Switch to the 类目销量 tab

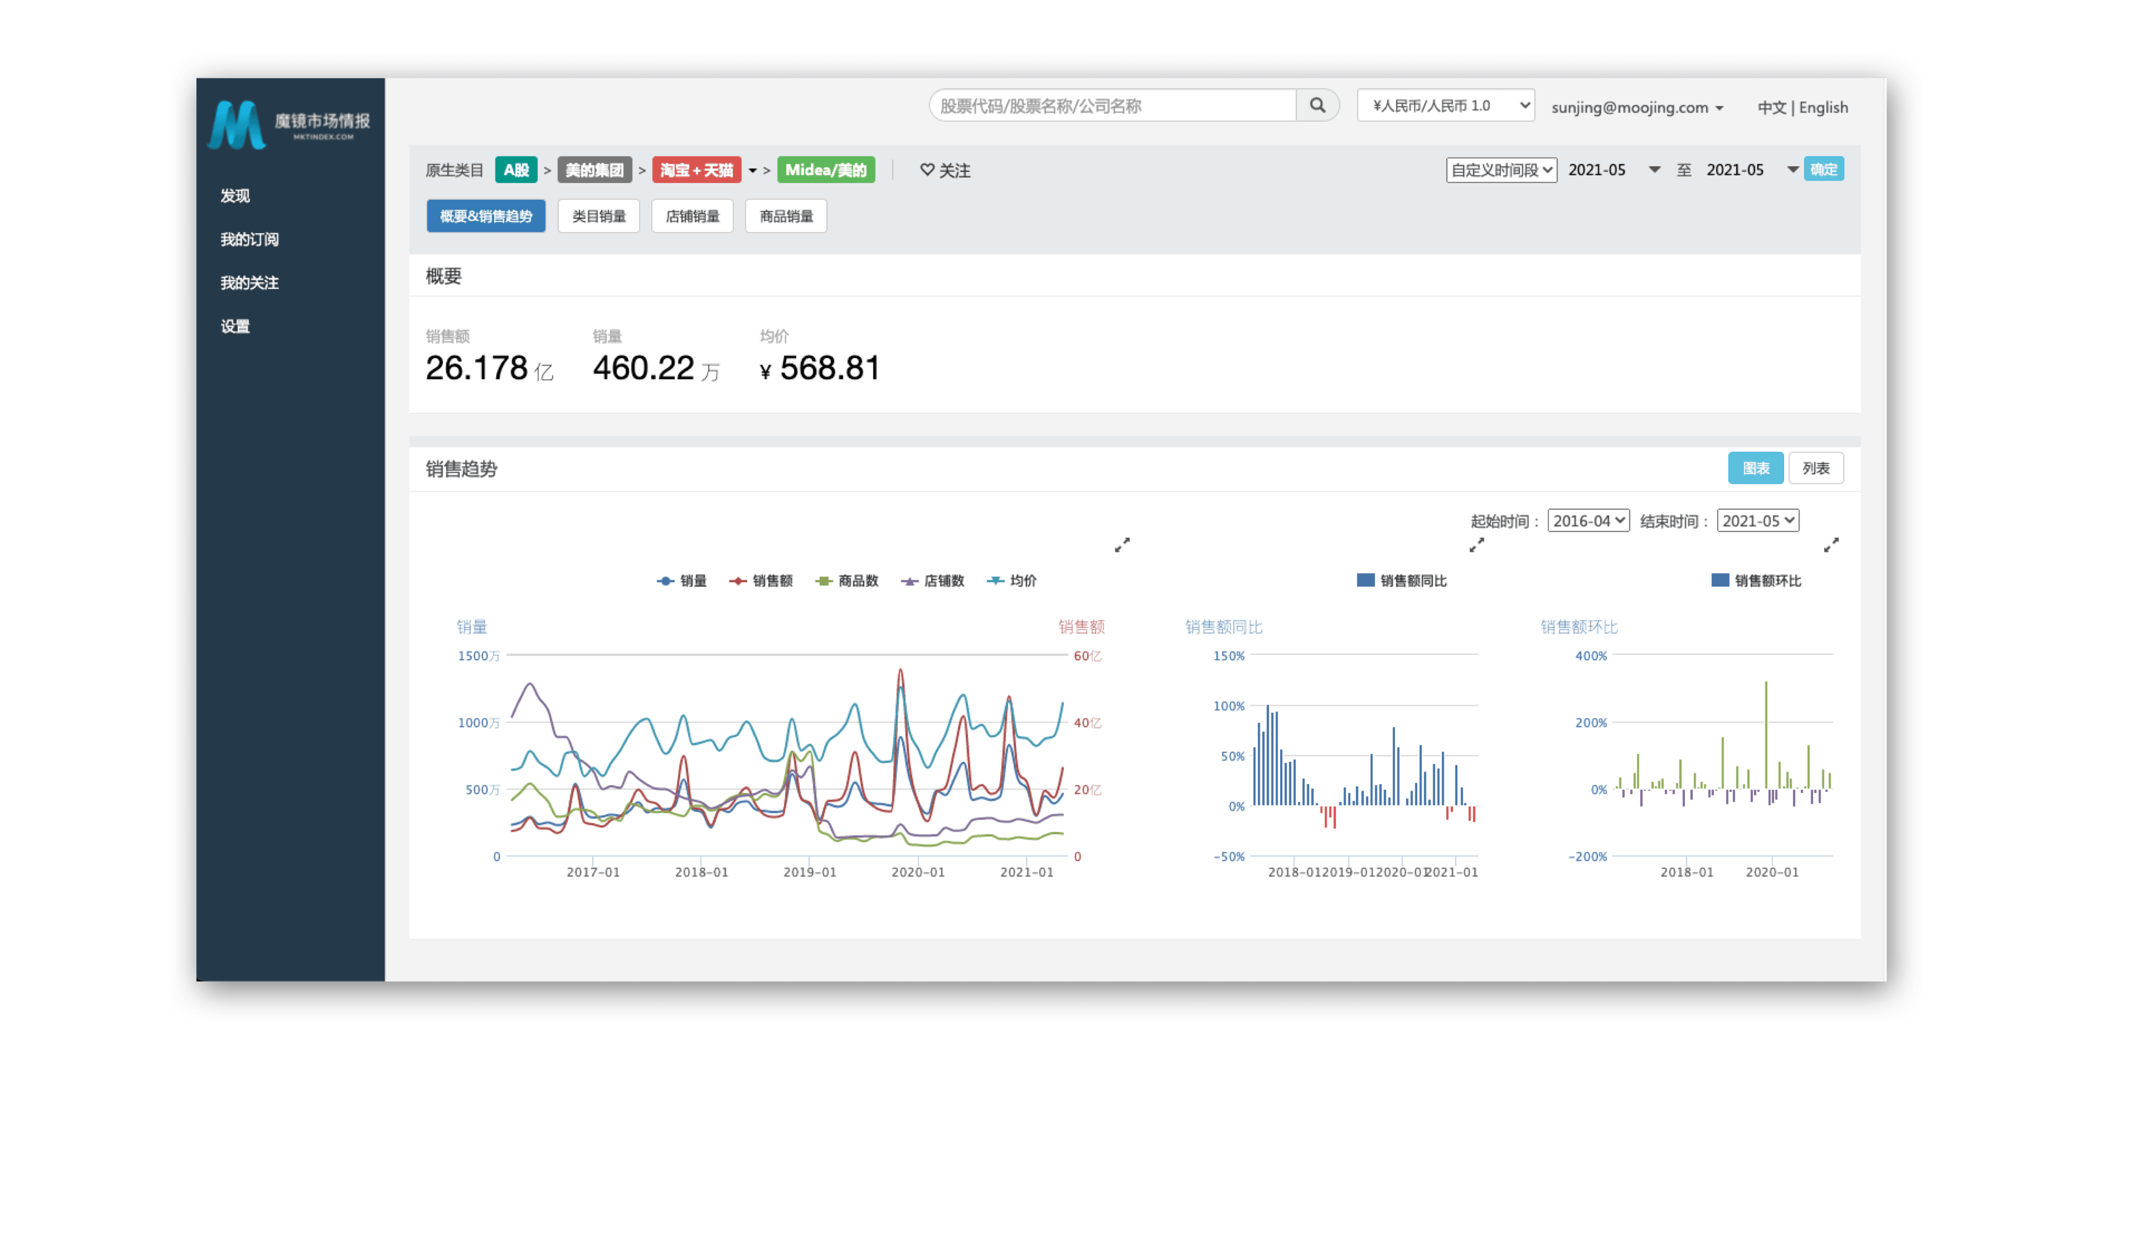point(598,216)
